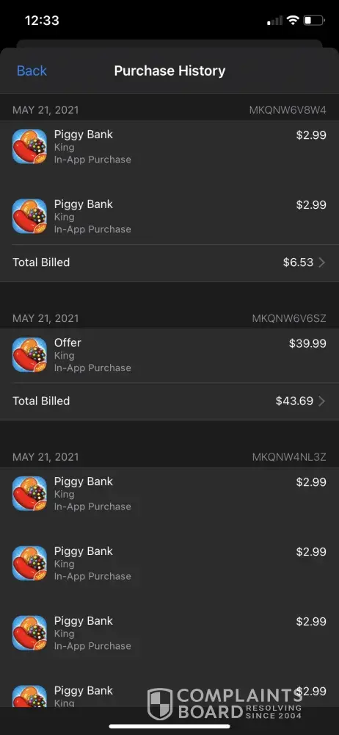
Task: Tap Candy Crush icon of first Piggy Bank under MKQNW4NL3Z
Action: [x=29, y=494]
